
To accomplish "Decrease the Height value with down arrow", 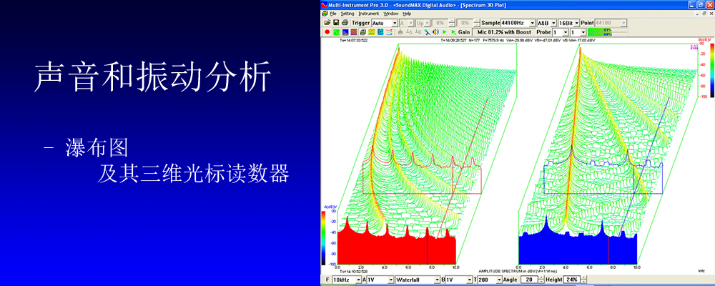I will (583, 282).
